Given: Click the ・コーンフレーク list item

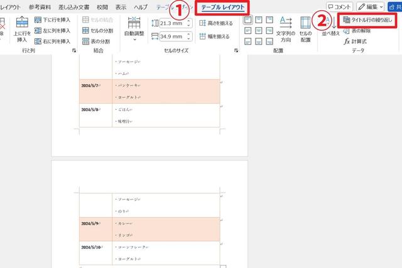Looking at the screenshot, I should (x=131, y=247).
